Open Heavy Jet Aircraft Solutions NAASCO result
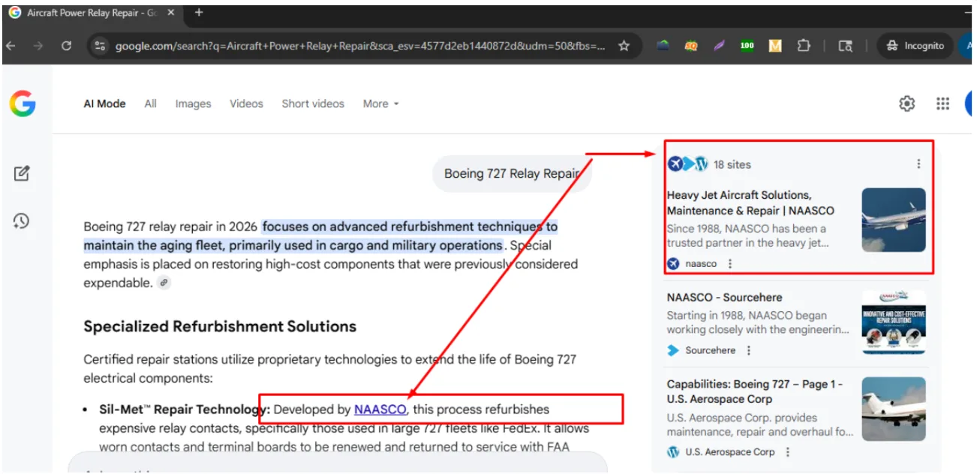 [x=750, y=202]
